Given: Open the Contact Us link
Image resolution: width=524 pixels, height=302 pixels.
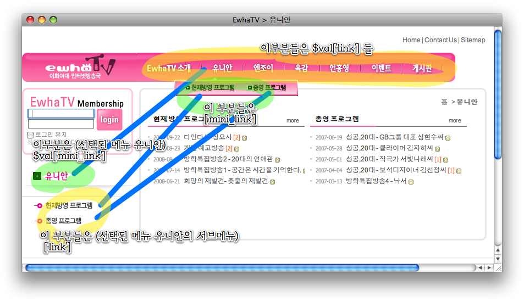Looking at the screenshot, I should pos(440,40).
